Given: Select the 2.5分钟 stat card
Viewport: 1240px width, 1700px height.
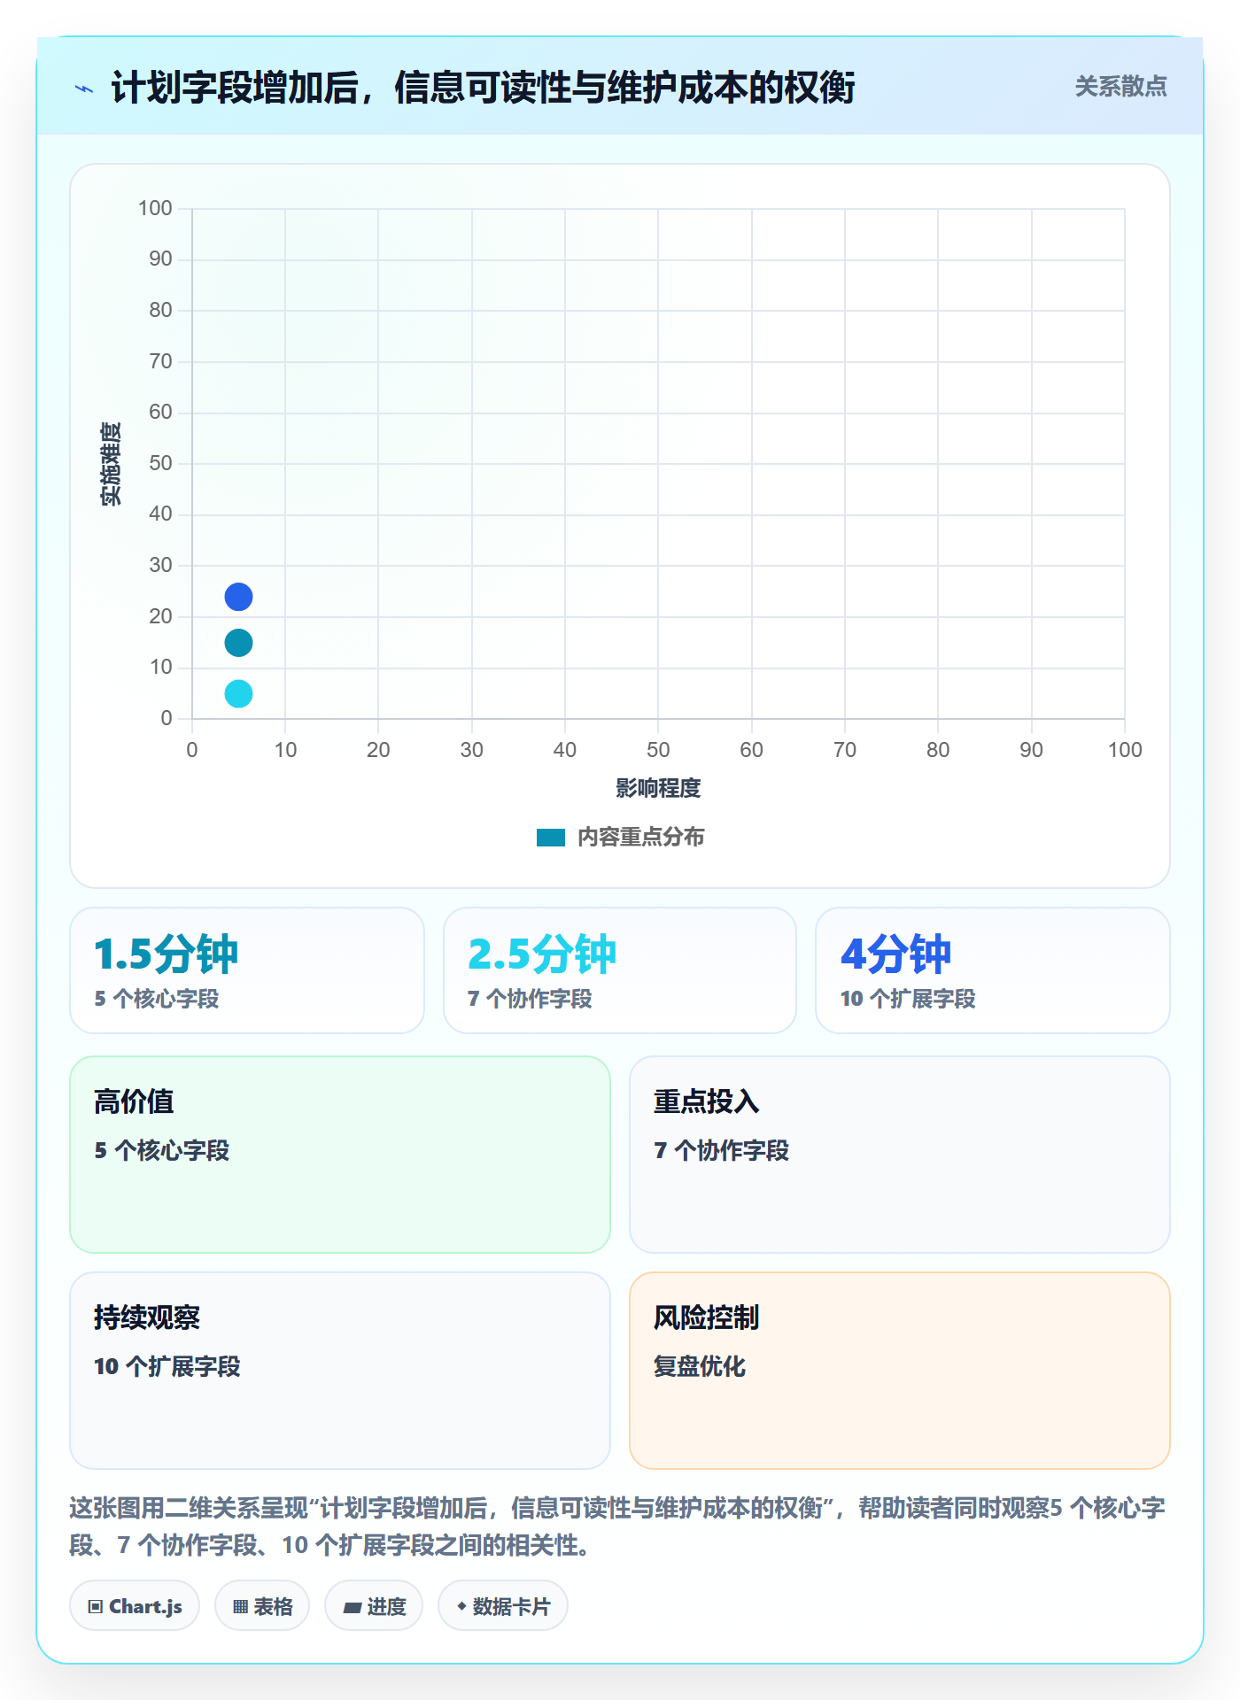Looking at the screenshot, I should click(x=620, y=970).
